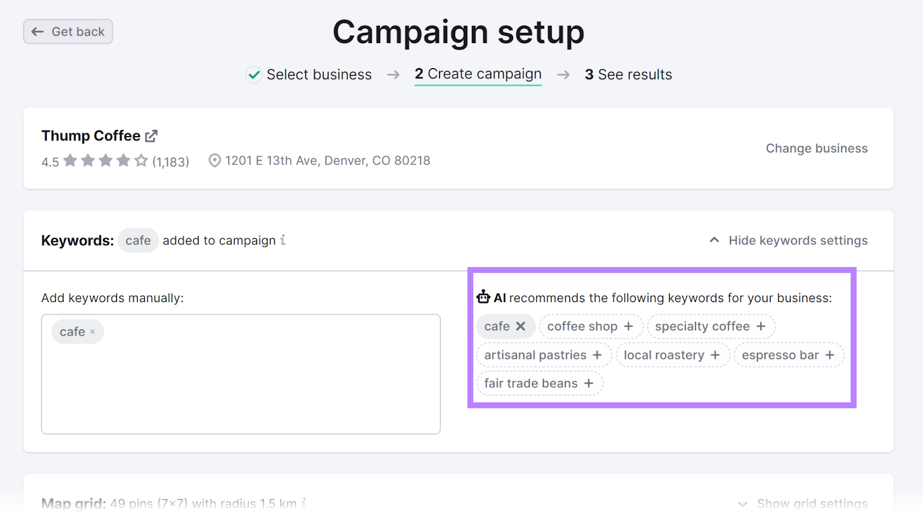Add the artisanal pastries keyword suggestion

pyautogui.click(x=597, y=355)
